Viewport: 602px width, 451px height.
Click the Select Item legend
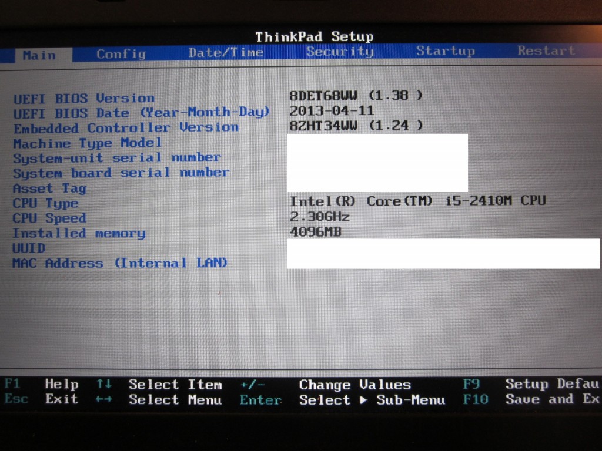click(175, 384)
